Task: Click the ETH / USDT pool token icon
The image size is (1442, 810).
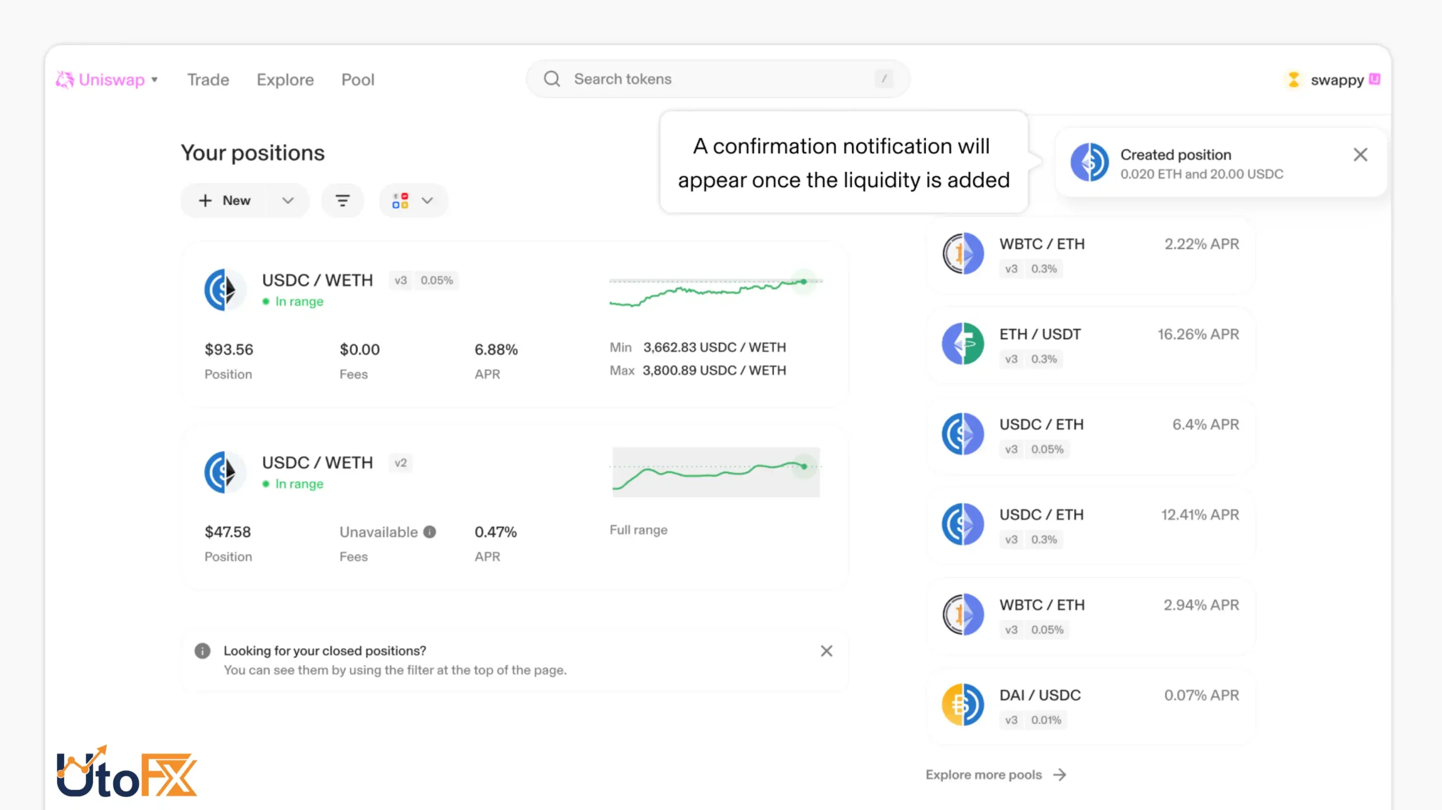Action: pos(963,343)
